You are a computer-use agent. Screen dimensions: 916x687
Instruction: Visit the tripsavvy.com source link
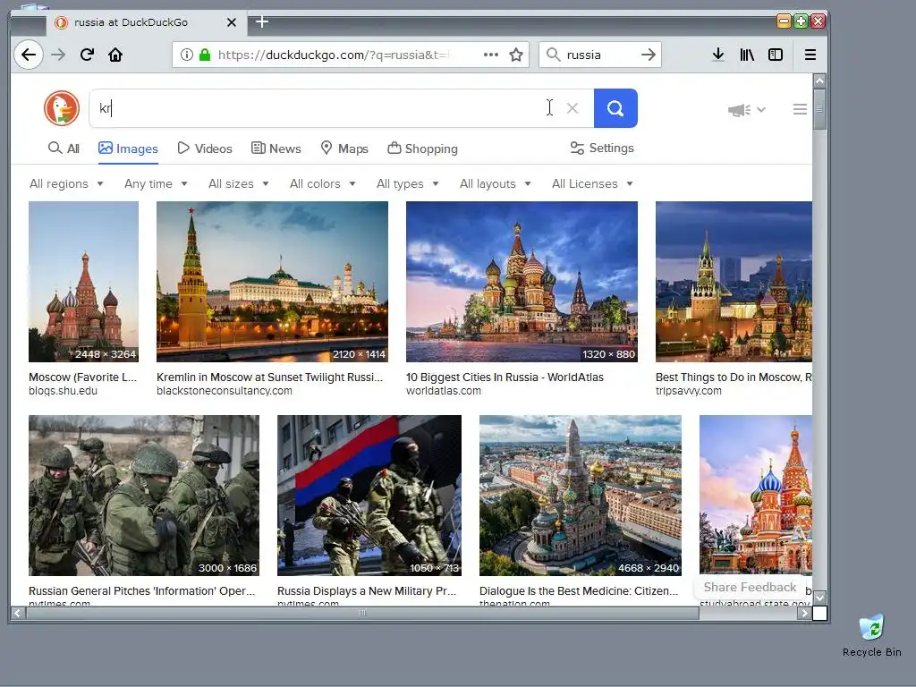tap(688, 391)
